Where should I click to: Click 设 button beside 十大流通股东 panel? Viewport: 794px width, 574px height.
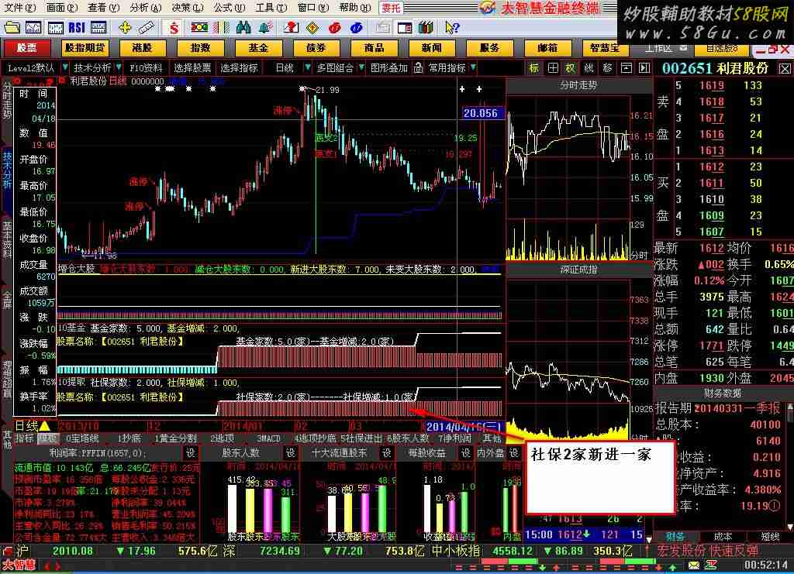click(387, 452)
